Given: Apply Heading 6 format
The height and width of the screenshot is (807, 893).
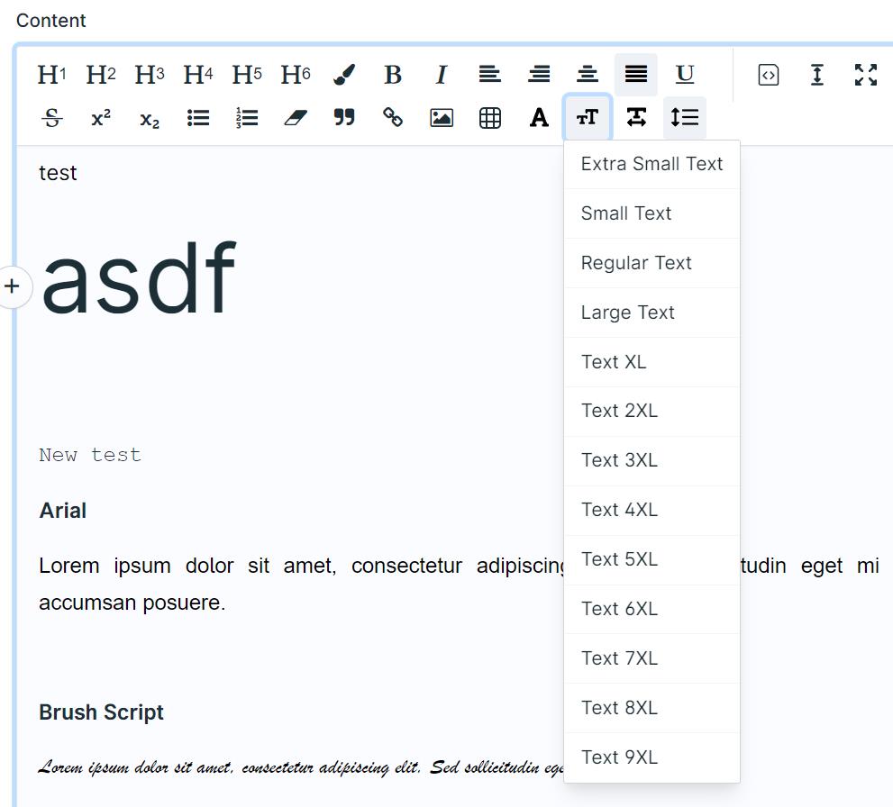Looking at the screenshot, I should (295, 75).
